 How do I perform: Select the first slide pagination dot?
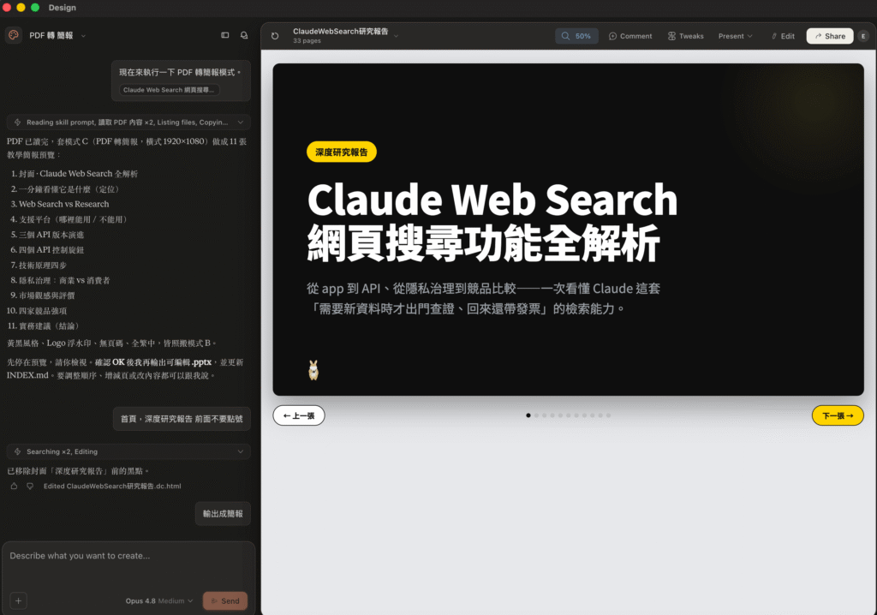528,415
